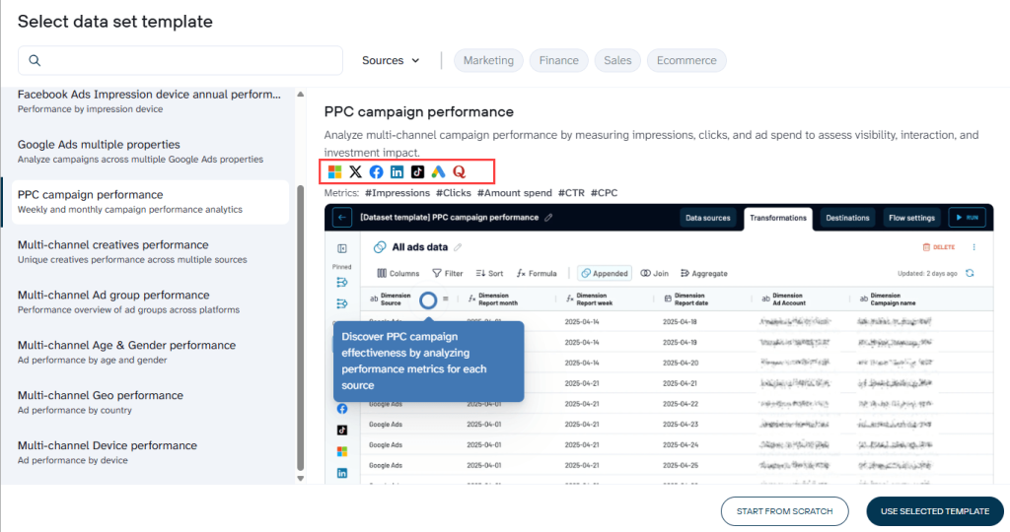
Task: Switch to the Transformations tab
Action: tap(777, 218)
